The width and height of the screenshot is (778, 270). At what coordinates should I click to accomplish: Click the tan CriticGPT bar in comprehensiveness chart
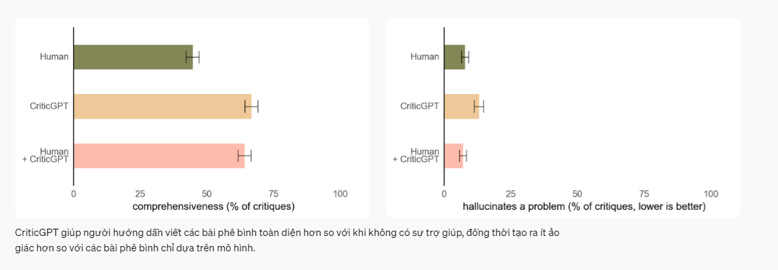pos(162,106)
